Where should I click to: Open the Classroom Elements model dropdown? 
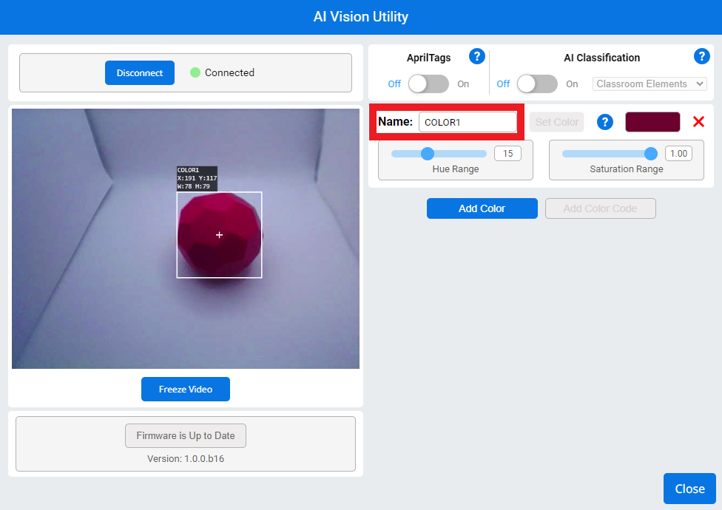(649, 84)
